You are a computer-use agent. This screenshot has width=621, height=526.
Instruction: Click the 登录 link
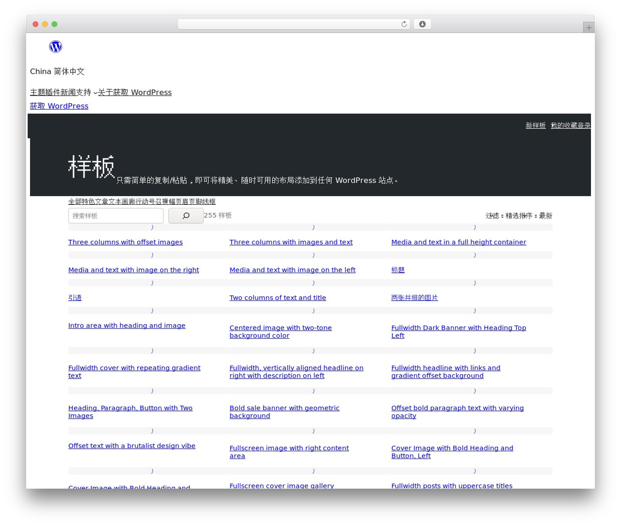(583, 126)
